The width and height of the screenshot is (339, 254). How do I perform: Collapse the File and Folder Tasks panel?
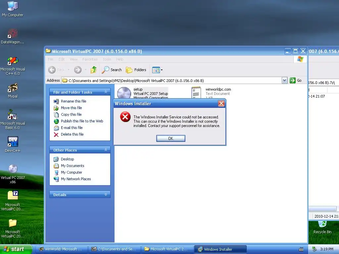[106, 92]
